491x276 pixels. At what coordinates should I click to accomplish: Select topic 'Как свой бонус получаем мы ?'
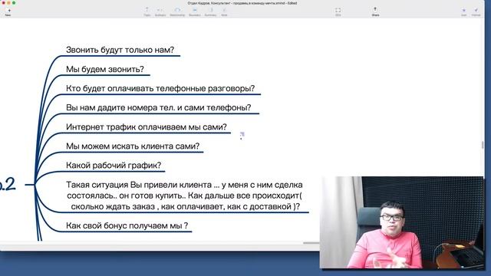coord(127,225)
